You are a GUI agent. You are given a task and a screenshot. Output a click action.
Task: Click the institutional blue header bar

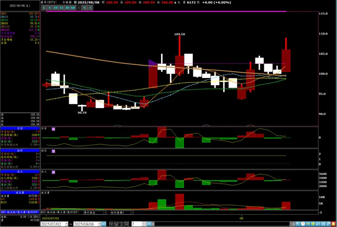coord(20,171)
